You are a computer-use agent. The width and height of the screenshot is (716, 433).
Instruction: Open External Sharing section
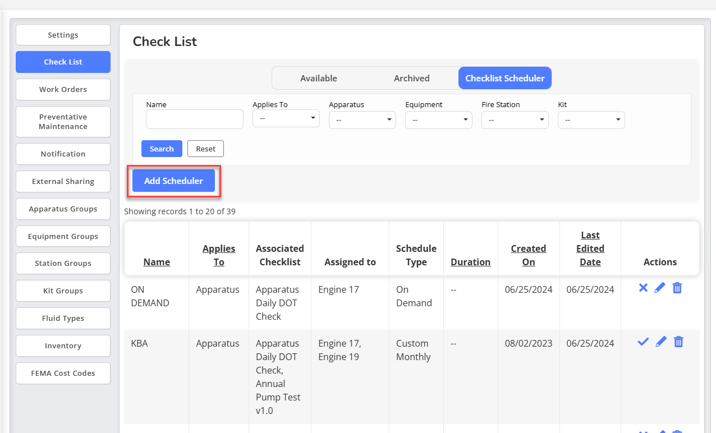tap(63, 182)
